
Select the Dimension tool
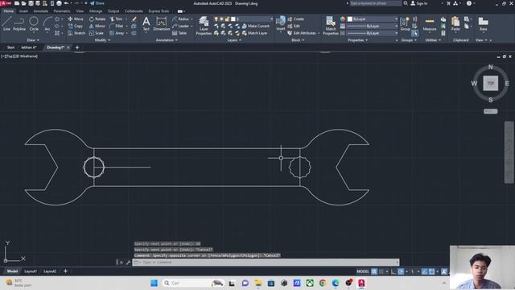click(x=161, y=23)
